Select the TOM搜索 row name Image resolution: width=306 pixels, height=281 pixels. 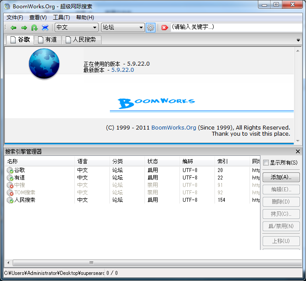click(x=25, y=193)
